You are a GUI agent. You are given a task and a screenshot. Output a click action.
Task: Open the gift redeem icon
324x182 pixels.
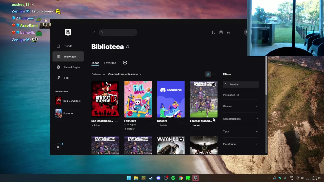(x=221, y=32)
